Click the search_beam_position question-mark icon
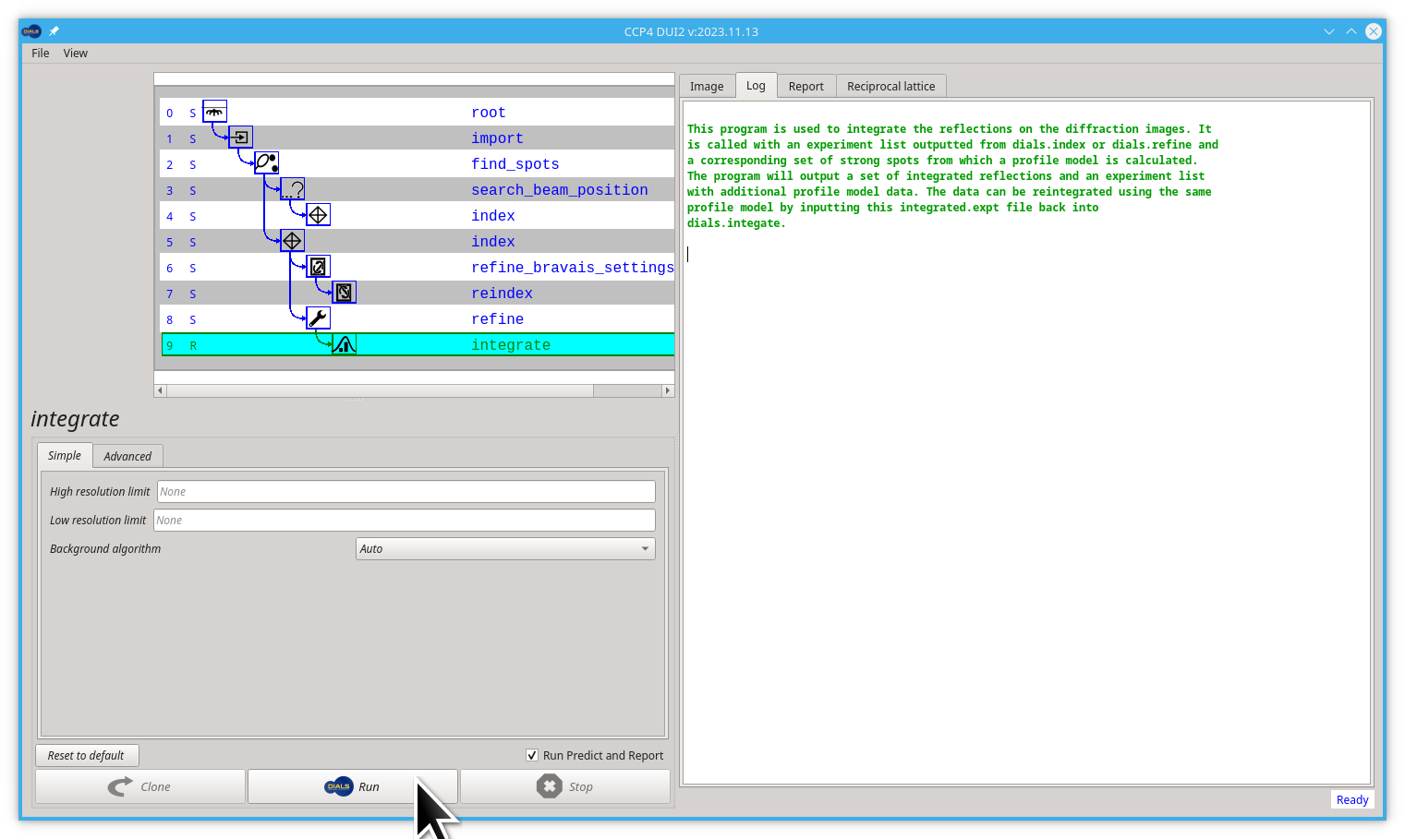This screenshot has height=839, width=1405. tap(292, 189)
